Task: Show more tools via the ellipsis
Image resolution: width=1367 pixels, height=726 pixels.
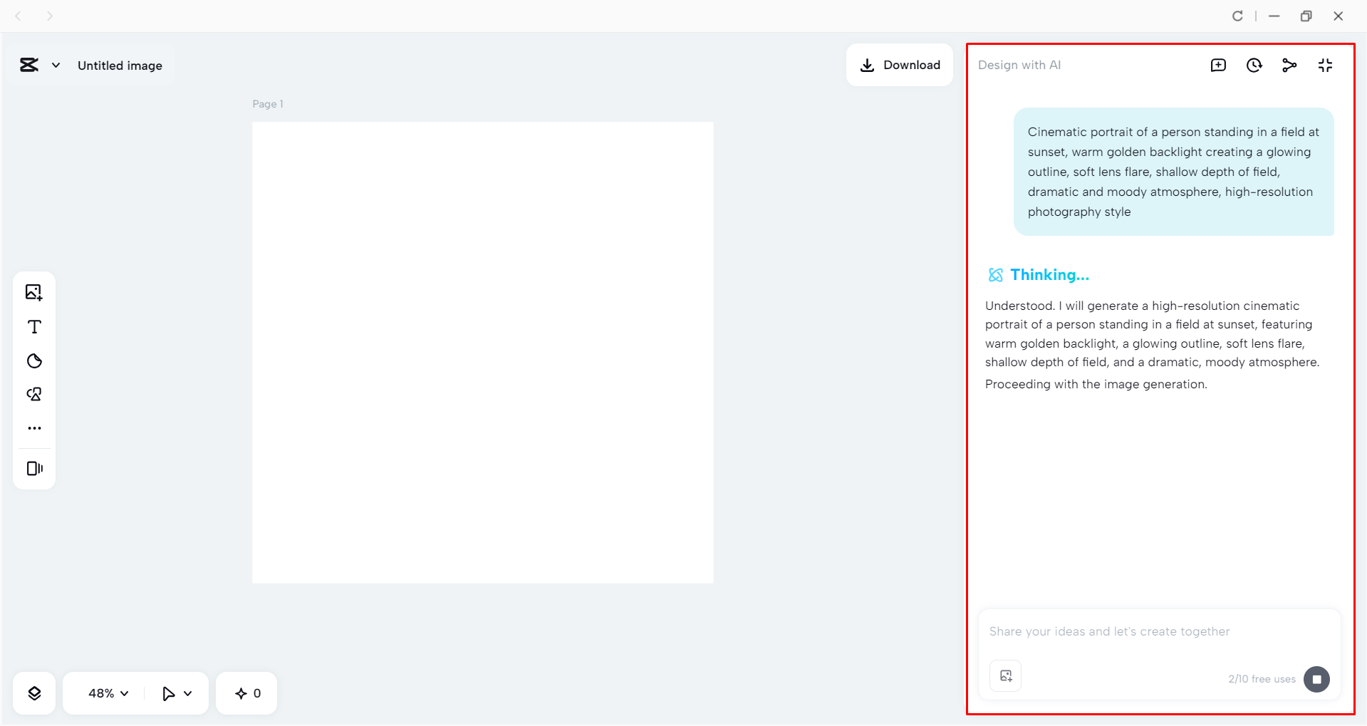Action: coord(34,428)
